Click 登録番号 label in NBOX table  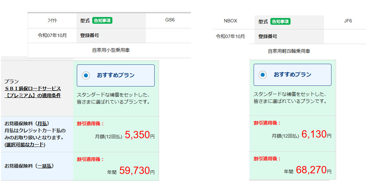(x=268, y=36)
